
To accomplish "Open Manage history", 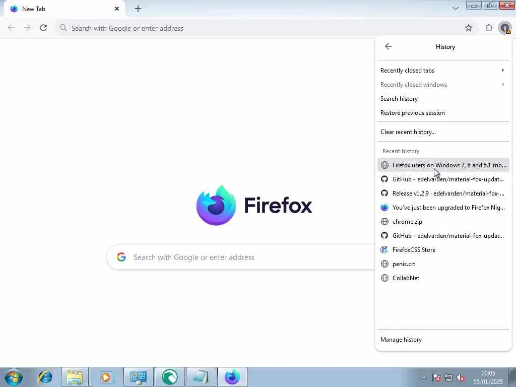I will point(443,340).
